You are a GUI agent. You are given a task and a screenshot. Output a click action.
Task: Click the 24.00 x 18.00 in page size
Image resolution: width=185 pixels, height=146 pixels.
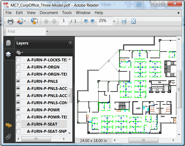pyautogui.click(x=93, y=141)
